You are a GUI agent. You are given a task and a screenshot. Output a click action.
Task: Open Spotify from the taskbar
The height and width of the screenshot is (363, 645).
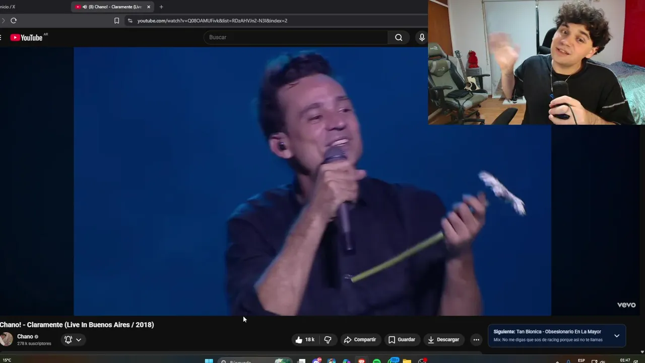pyautogui.click(x=377, y=361)
